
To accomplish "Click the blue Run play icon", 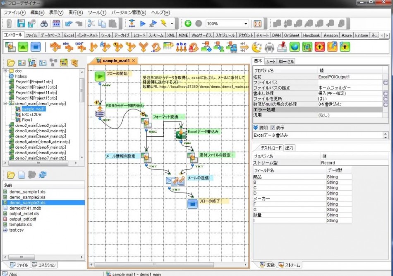I will (143, 24).
